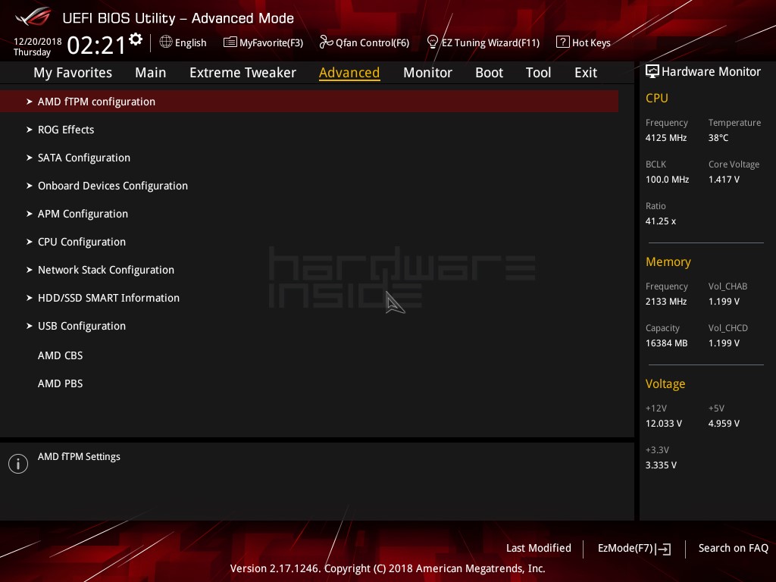Screen dimensions: 776x582
Task: Click the MyFavorite list icon
Action: [x=230, y=42]
